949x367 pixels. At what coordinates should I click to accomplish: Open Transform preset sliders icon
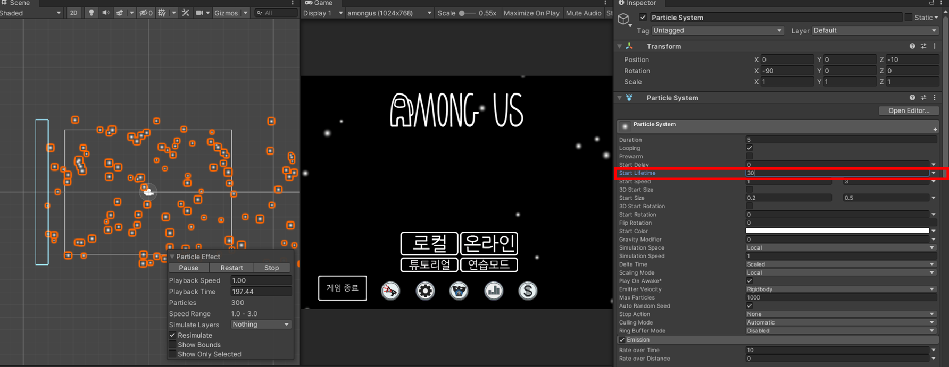923,46
